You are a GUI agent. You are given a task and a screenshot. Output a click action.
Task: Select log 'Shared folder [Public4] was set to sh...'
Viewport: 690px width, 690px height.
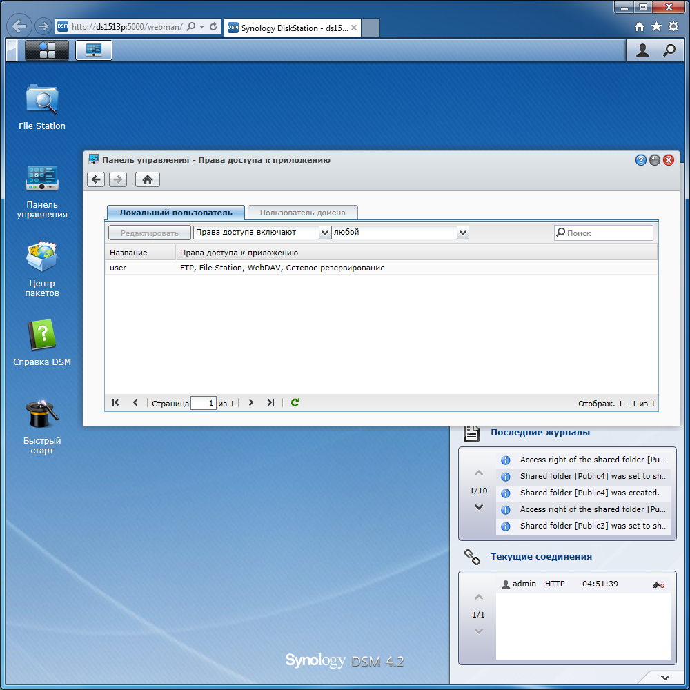point(583,476)
